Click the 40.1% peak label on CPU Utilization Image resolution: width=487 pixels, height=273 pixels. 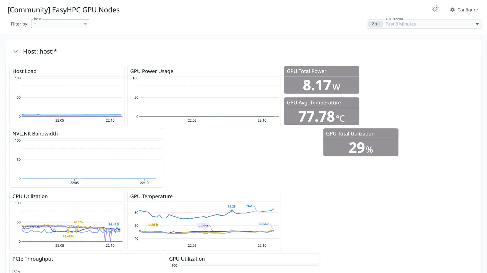pyautogui.click(x=78, y=222)
